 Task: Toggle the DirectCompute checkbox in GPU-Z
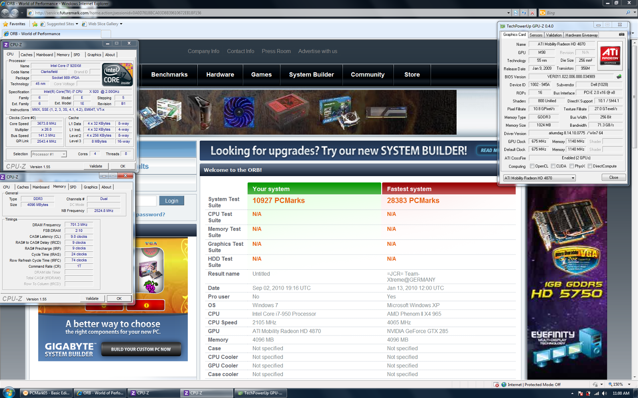click(x=590, y=166)
